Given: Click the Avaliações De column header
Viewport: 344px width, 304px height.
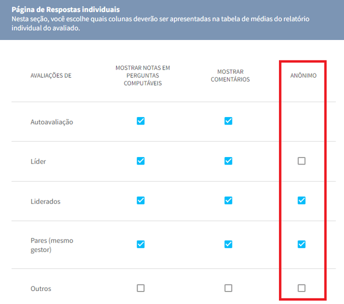Looking at the screenshot, I should pos(51,75).
